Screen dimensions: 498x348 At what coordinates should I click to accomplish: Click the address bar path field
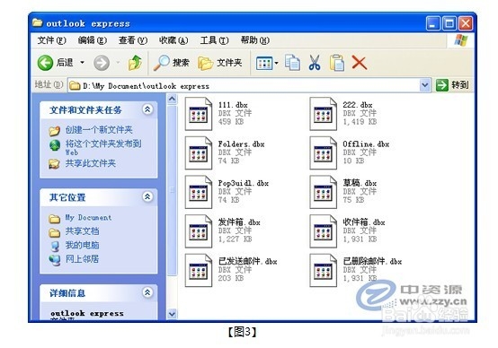click(x=244, y=85)
